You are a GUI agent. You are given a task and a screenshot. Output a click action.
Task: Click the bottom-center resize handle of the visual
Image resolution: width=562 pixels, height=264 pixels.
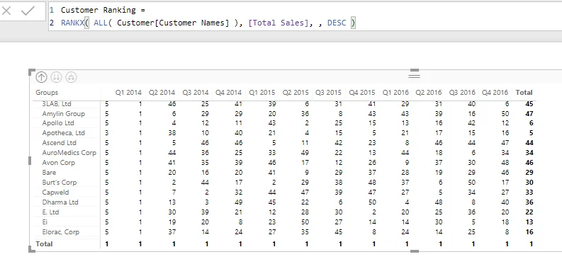(414, 251)
